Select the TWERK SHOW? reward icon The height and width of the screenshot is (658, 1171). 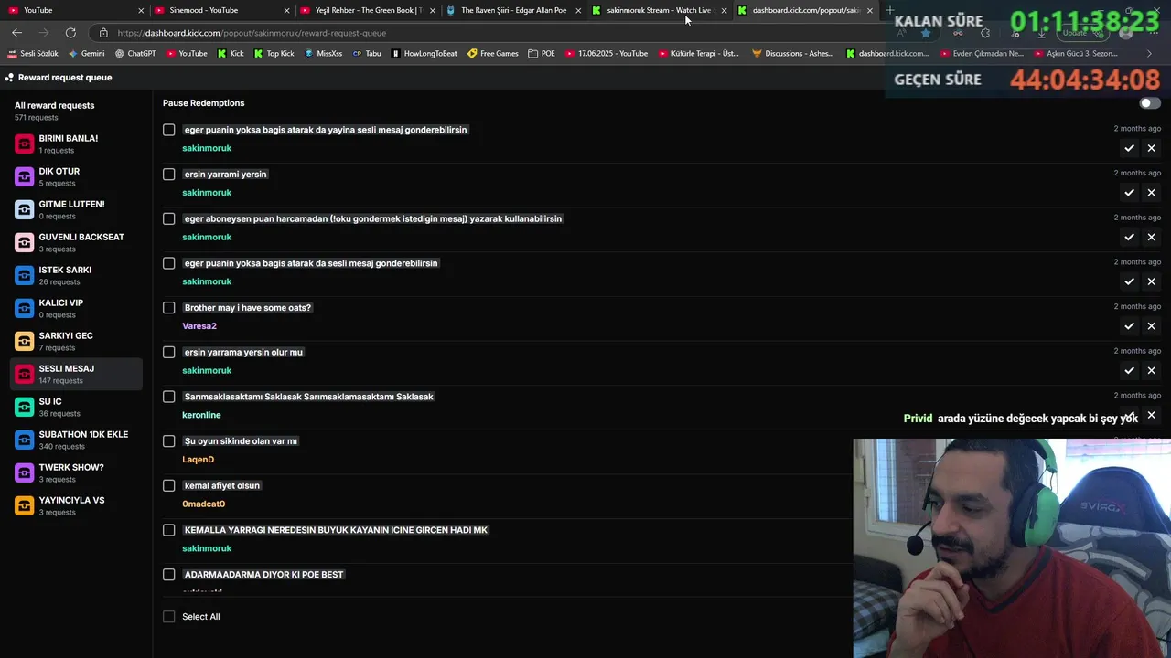point(25,472)
